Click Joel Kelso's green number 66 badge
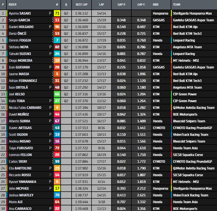 [x=57, y=94]
